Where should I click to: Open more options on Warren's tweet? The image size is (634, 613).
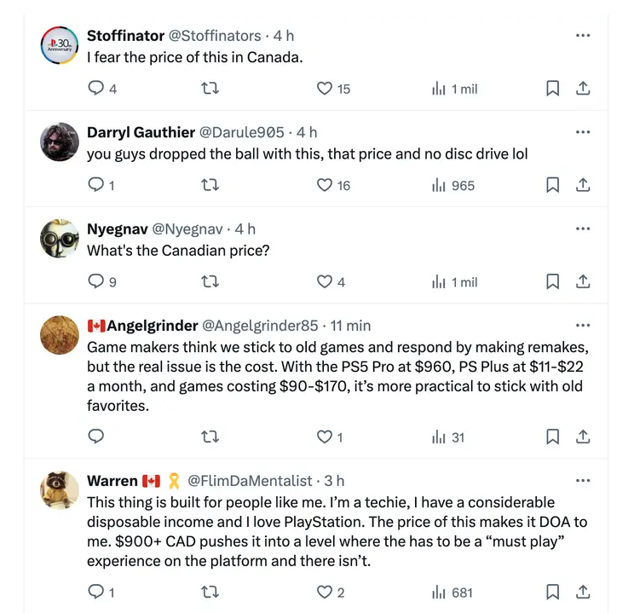pos(583,480)
